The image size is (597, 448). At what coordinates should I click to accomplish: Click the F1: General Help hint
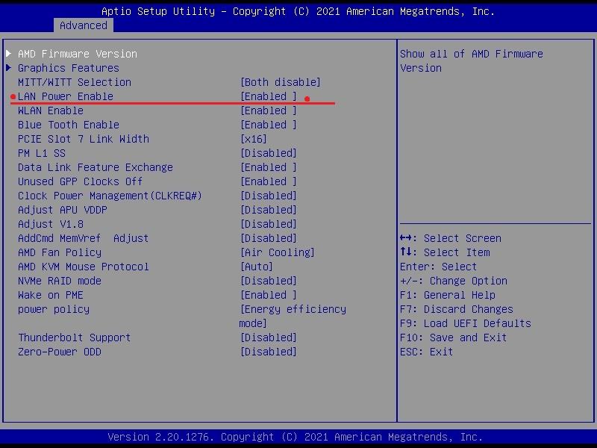448,295
